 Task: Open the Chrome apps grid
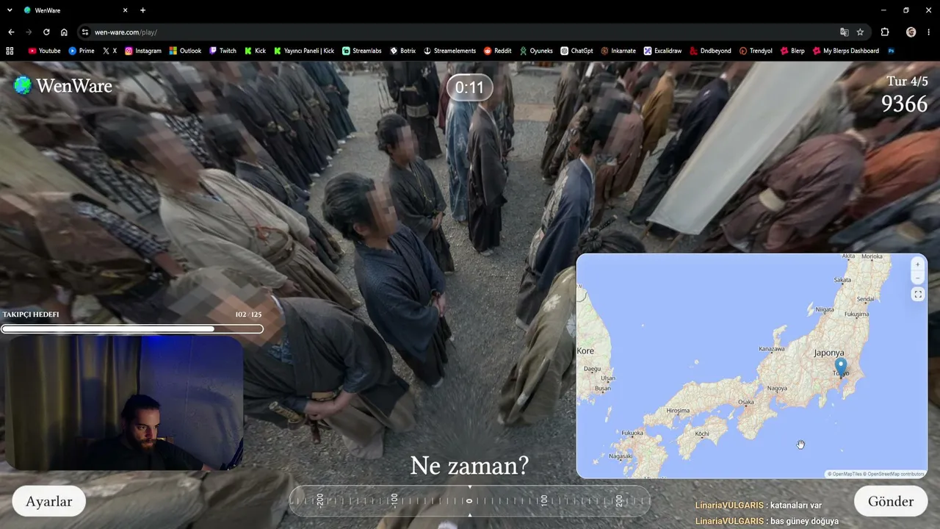(x=10, y=51)
